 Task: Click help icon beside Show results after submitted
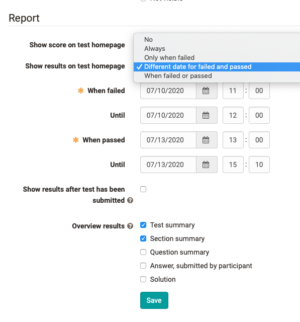tap(130, 200)
